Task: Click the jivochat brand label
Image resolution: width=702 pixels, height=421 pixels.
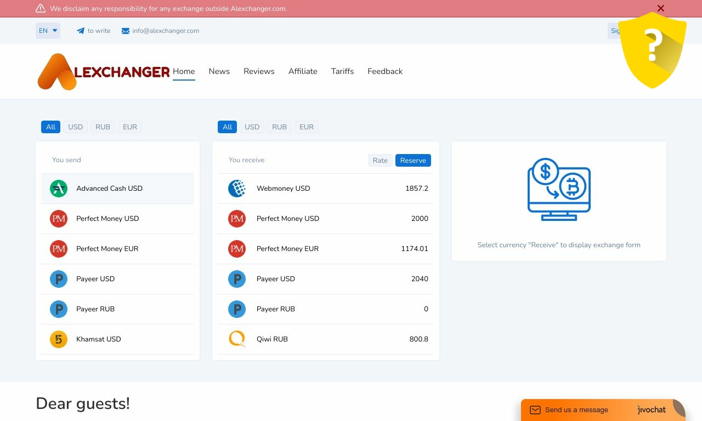Action: click(x=652, y=409)
